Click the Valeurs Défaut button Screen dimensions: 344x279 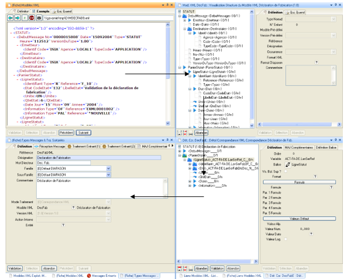coord(301,218)
